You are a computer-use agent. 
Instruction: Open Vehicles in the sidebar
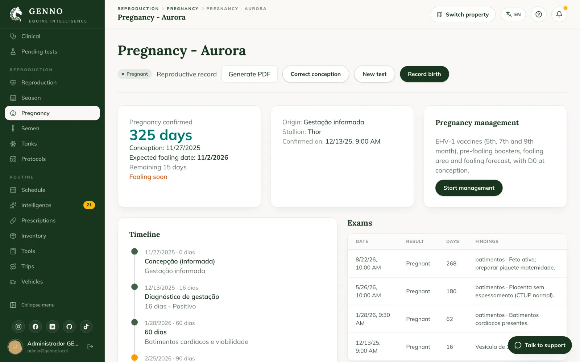[52, 282]
